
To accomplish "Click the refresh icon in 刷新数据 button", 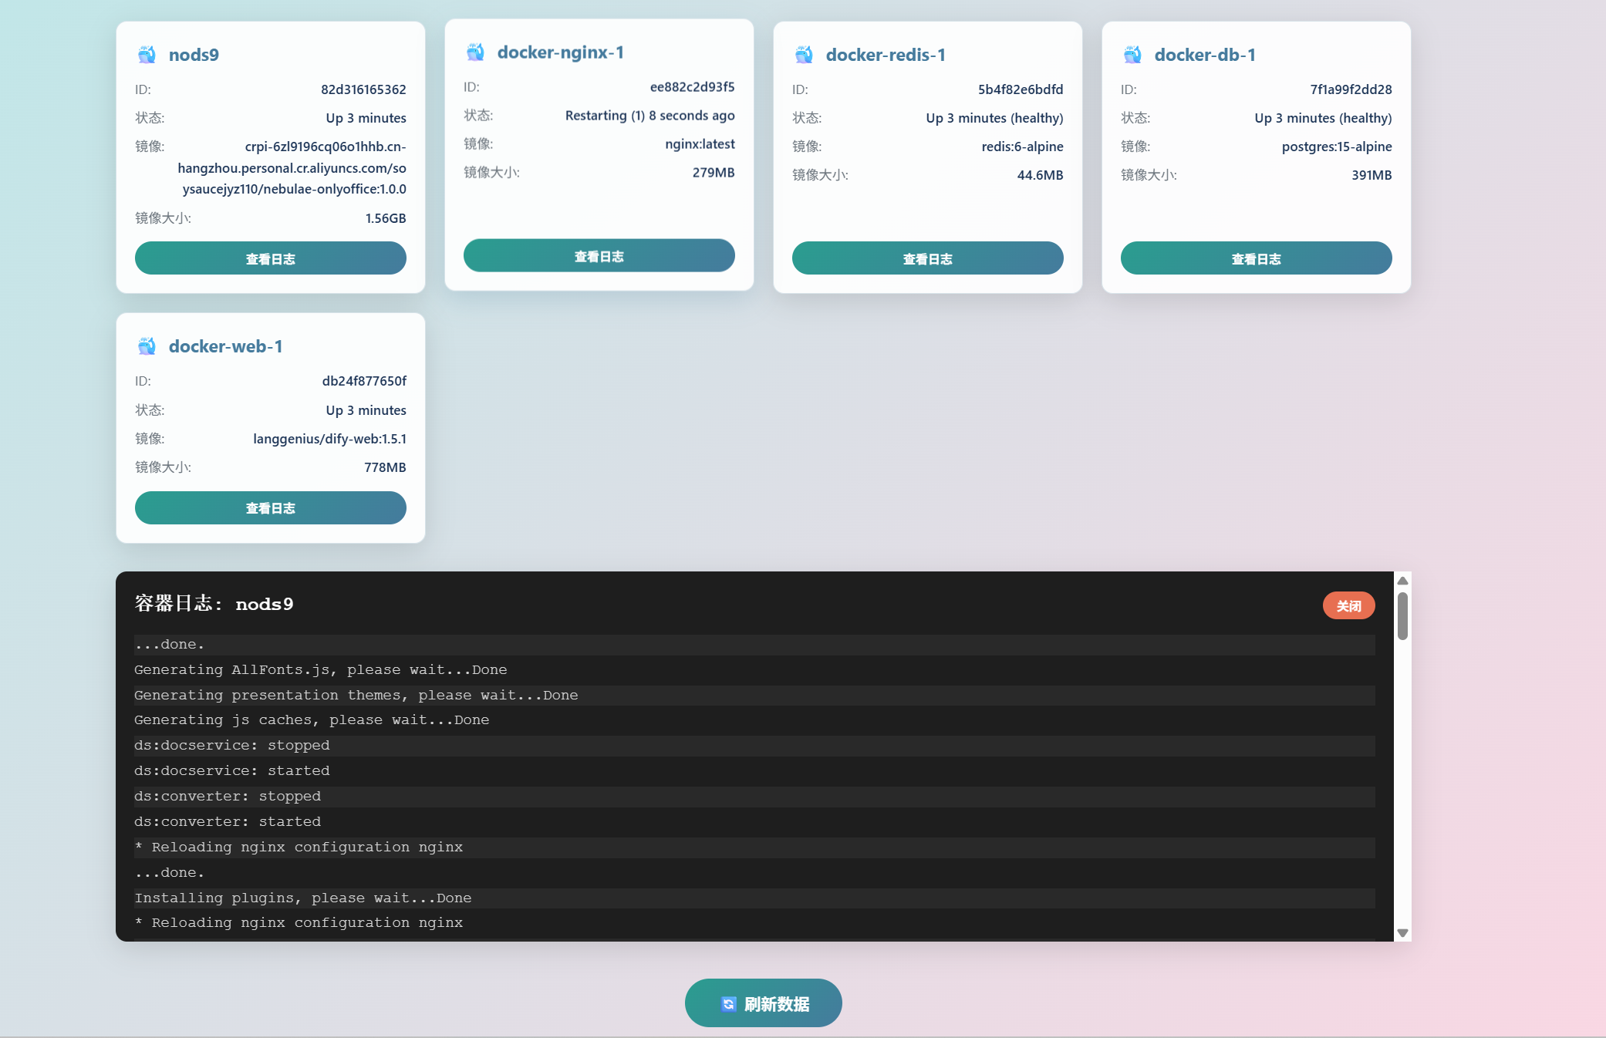I will 728,1004.
